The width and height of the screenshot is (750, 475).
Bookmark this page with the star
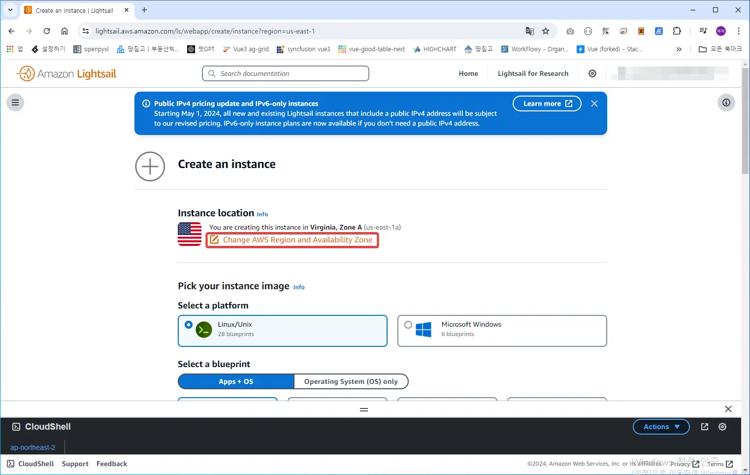coord(546,31)
